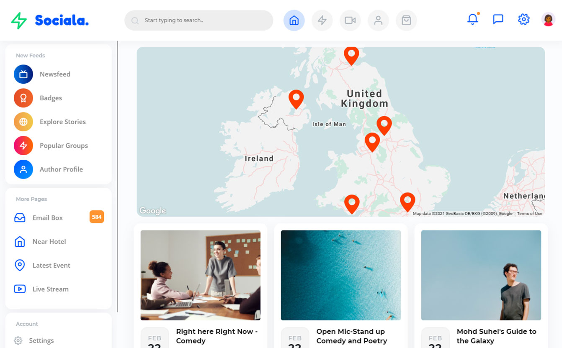Click the home icon in top navigation
Screen dimensions: 562x348
(294, 20)
